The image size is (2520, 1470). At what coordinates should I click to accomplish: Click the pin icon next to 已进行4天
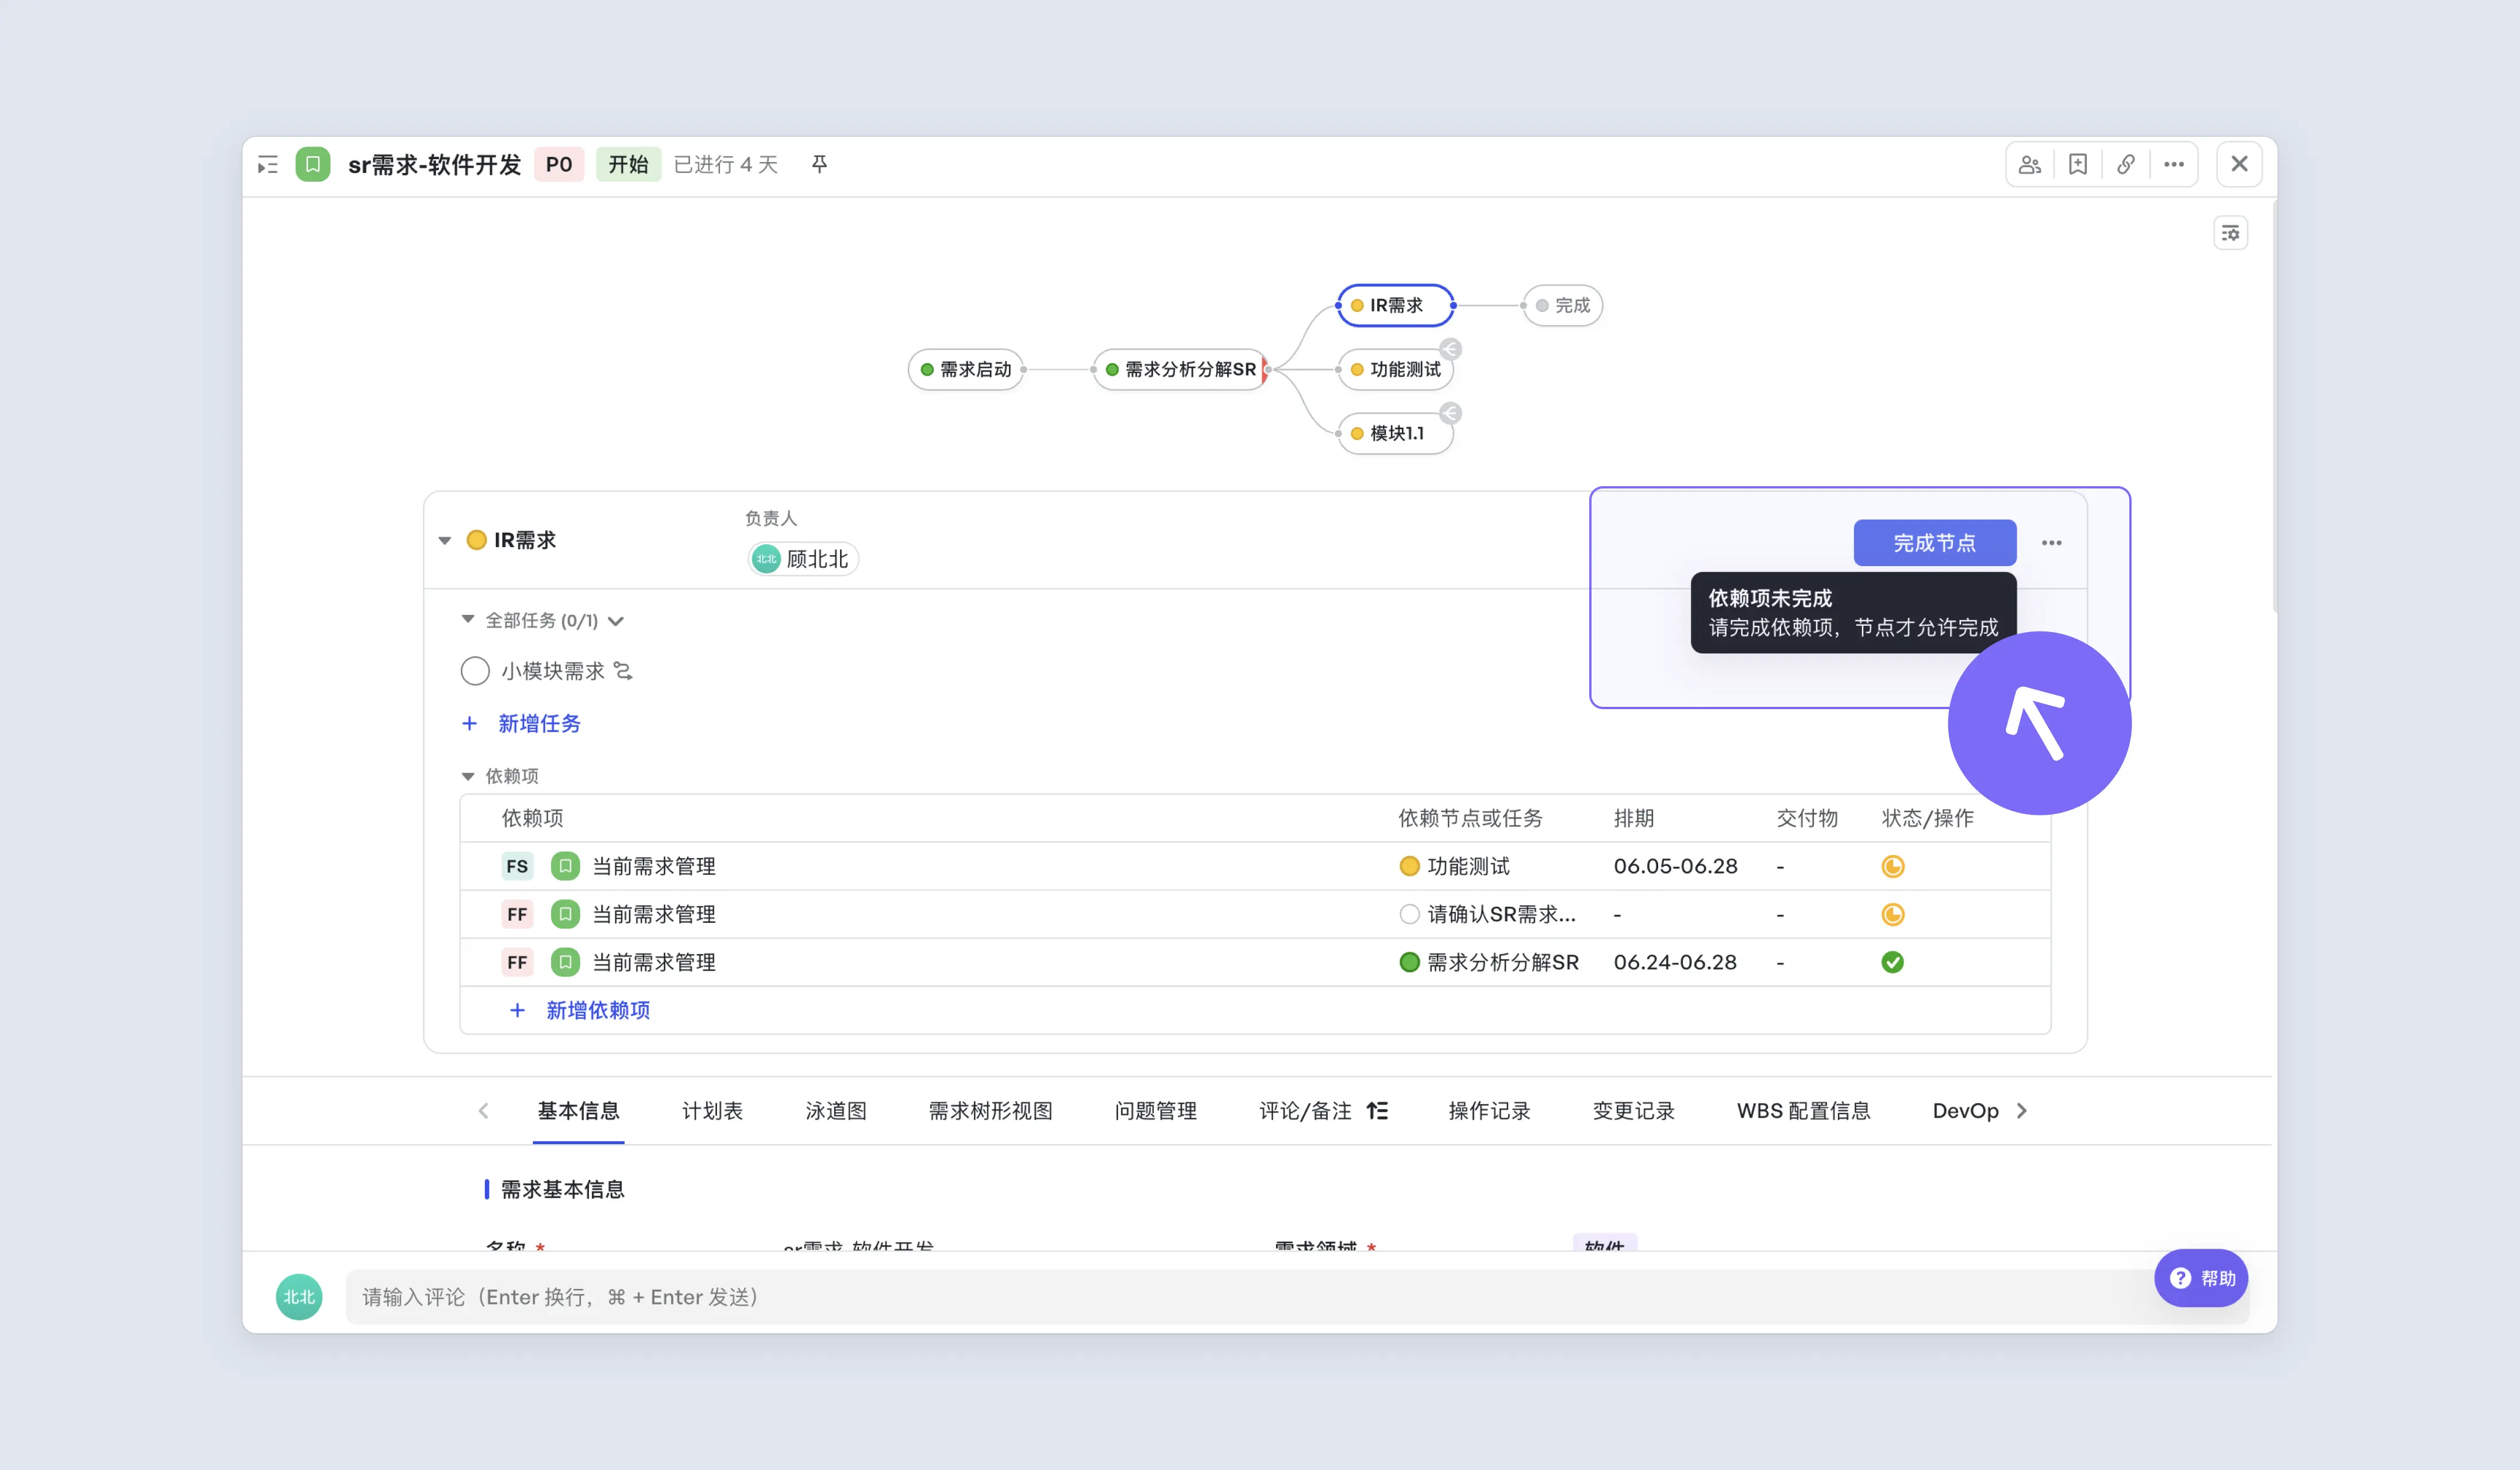819,164
